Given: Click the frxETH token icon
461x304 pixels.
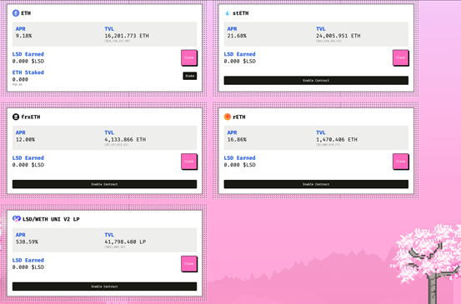Looking at the screenshot, I should click(16, 117).
